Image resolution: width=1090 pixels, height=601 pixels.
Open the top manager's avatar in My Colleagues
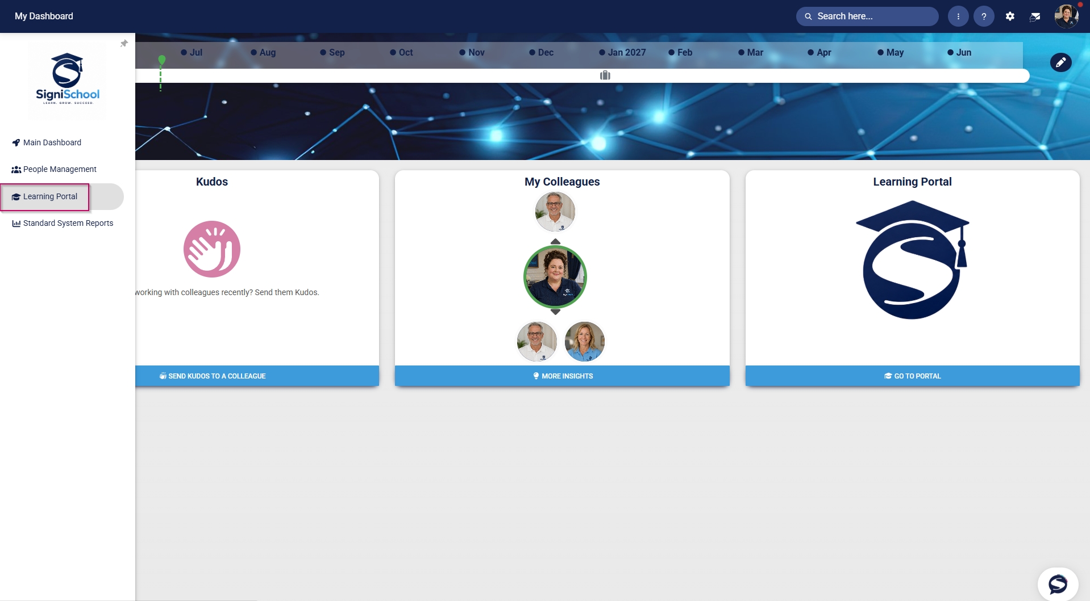pos(555,212)
